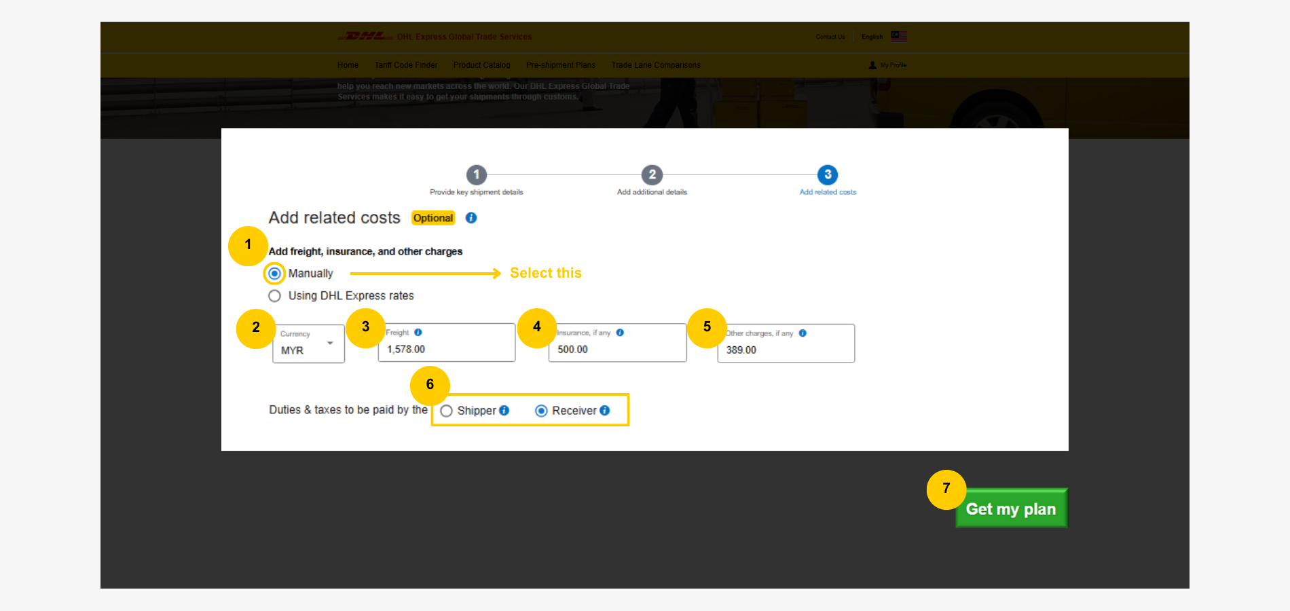
Task: Open Trade Lane Comparisons menu
Action: point(656,65)
